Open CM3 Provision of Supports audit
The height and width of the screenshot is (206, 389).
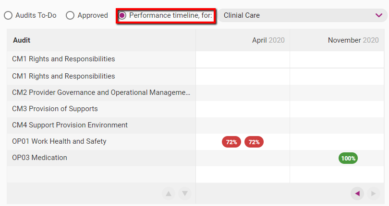click(55, 109)
